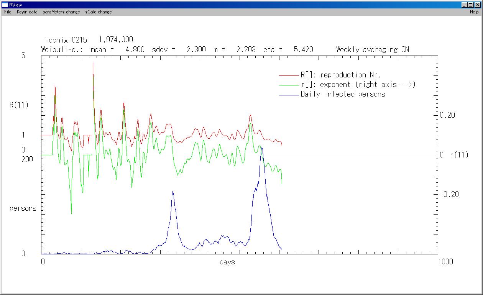Click the eta value '5.420'
This screenshot has width=483, height=295.
click(x=303, y=49)
